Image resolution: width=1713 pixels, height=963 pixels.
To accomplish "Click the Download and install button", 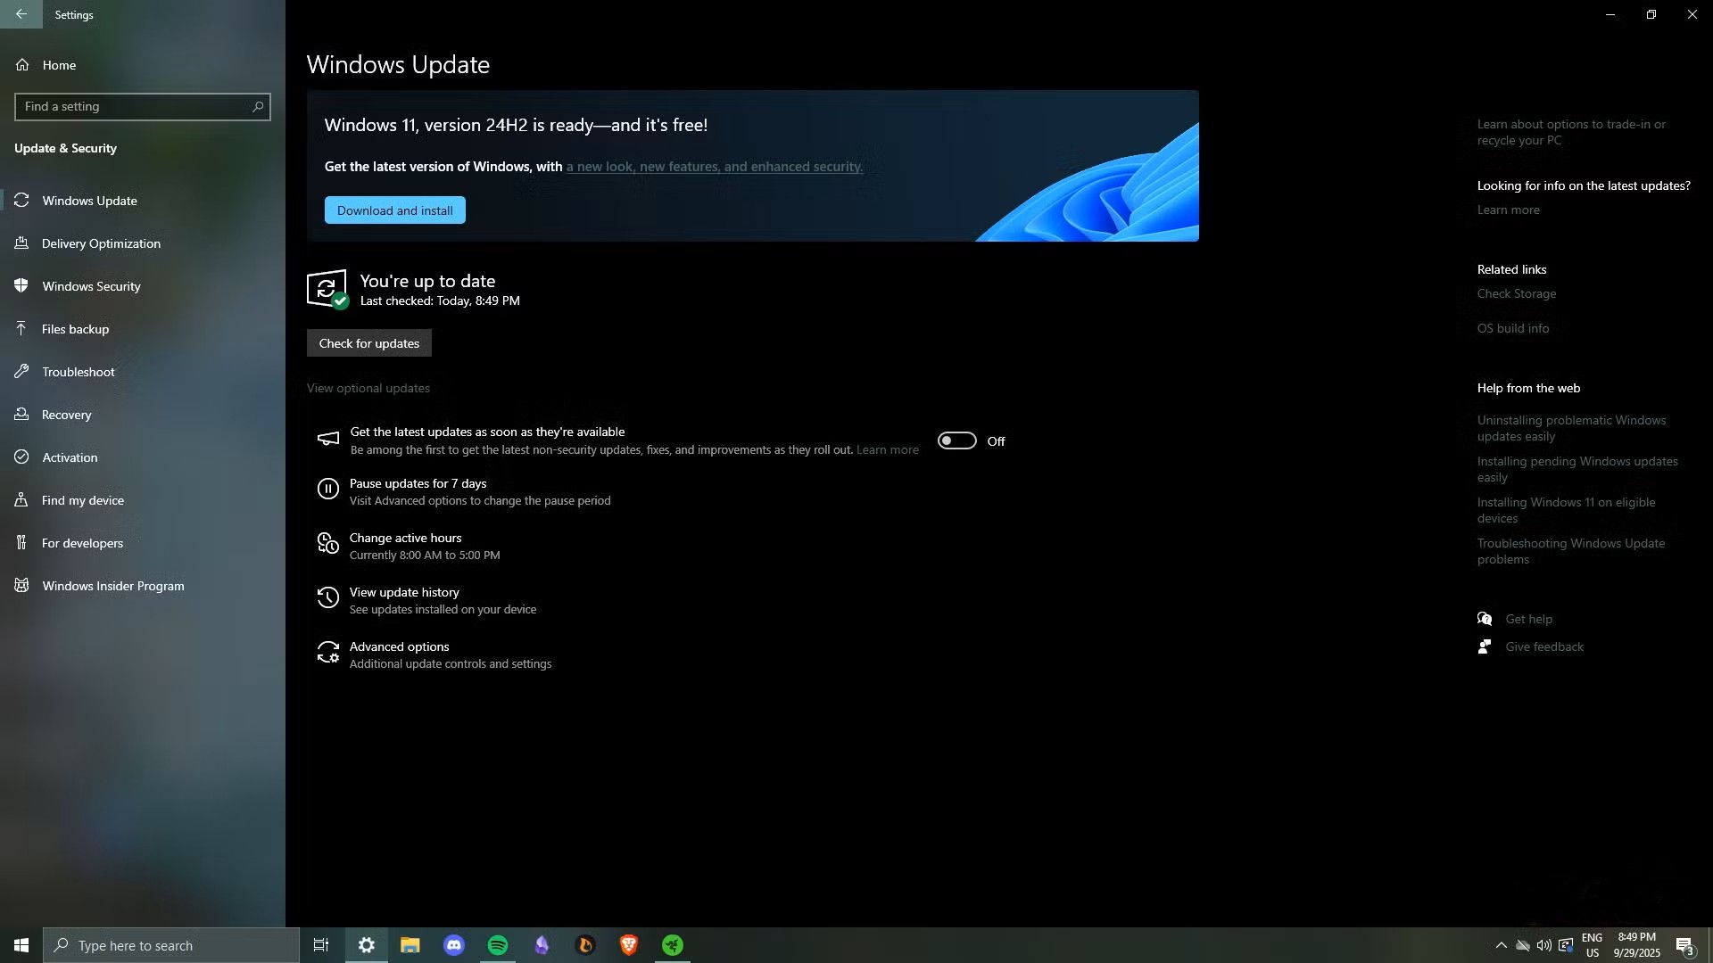I will coord(394,210).
